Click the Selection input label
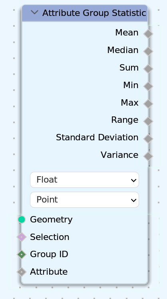167x299 pixels. [50, 237]
